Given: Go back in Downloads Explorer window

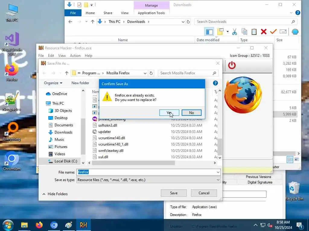Looking at the screenshot, I should pos(70,22).
